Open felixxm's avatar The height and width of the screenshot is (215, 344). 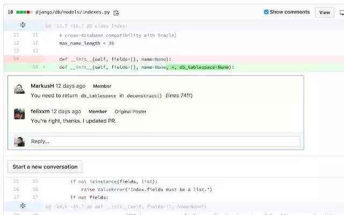coord(19,114)
